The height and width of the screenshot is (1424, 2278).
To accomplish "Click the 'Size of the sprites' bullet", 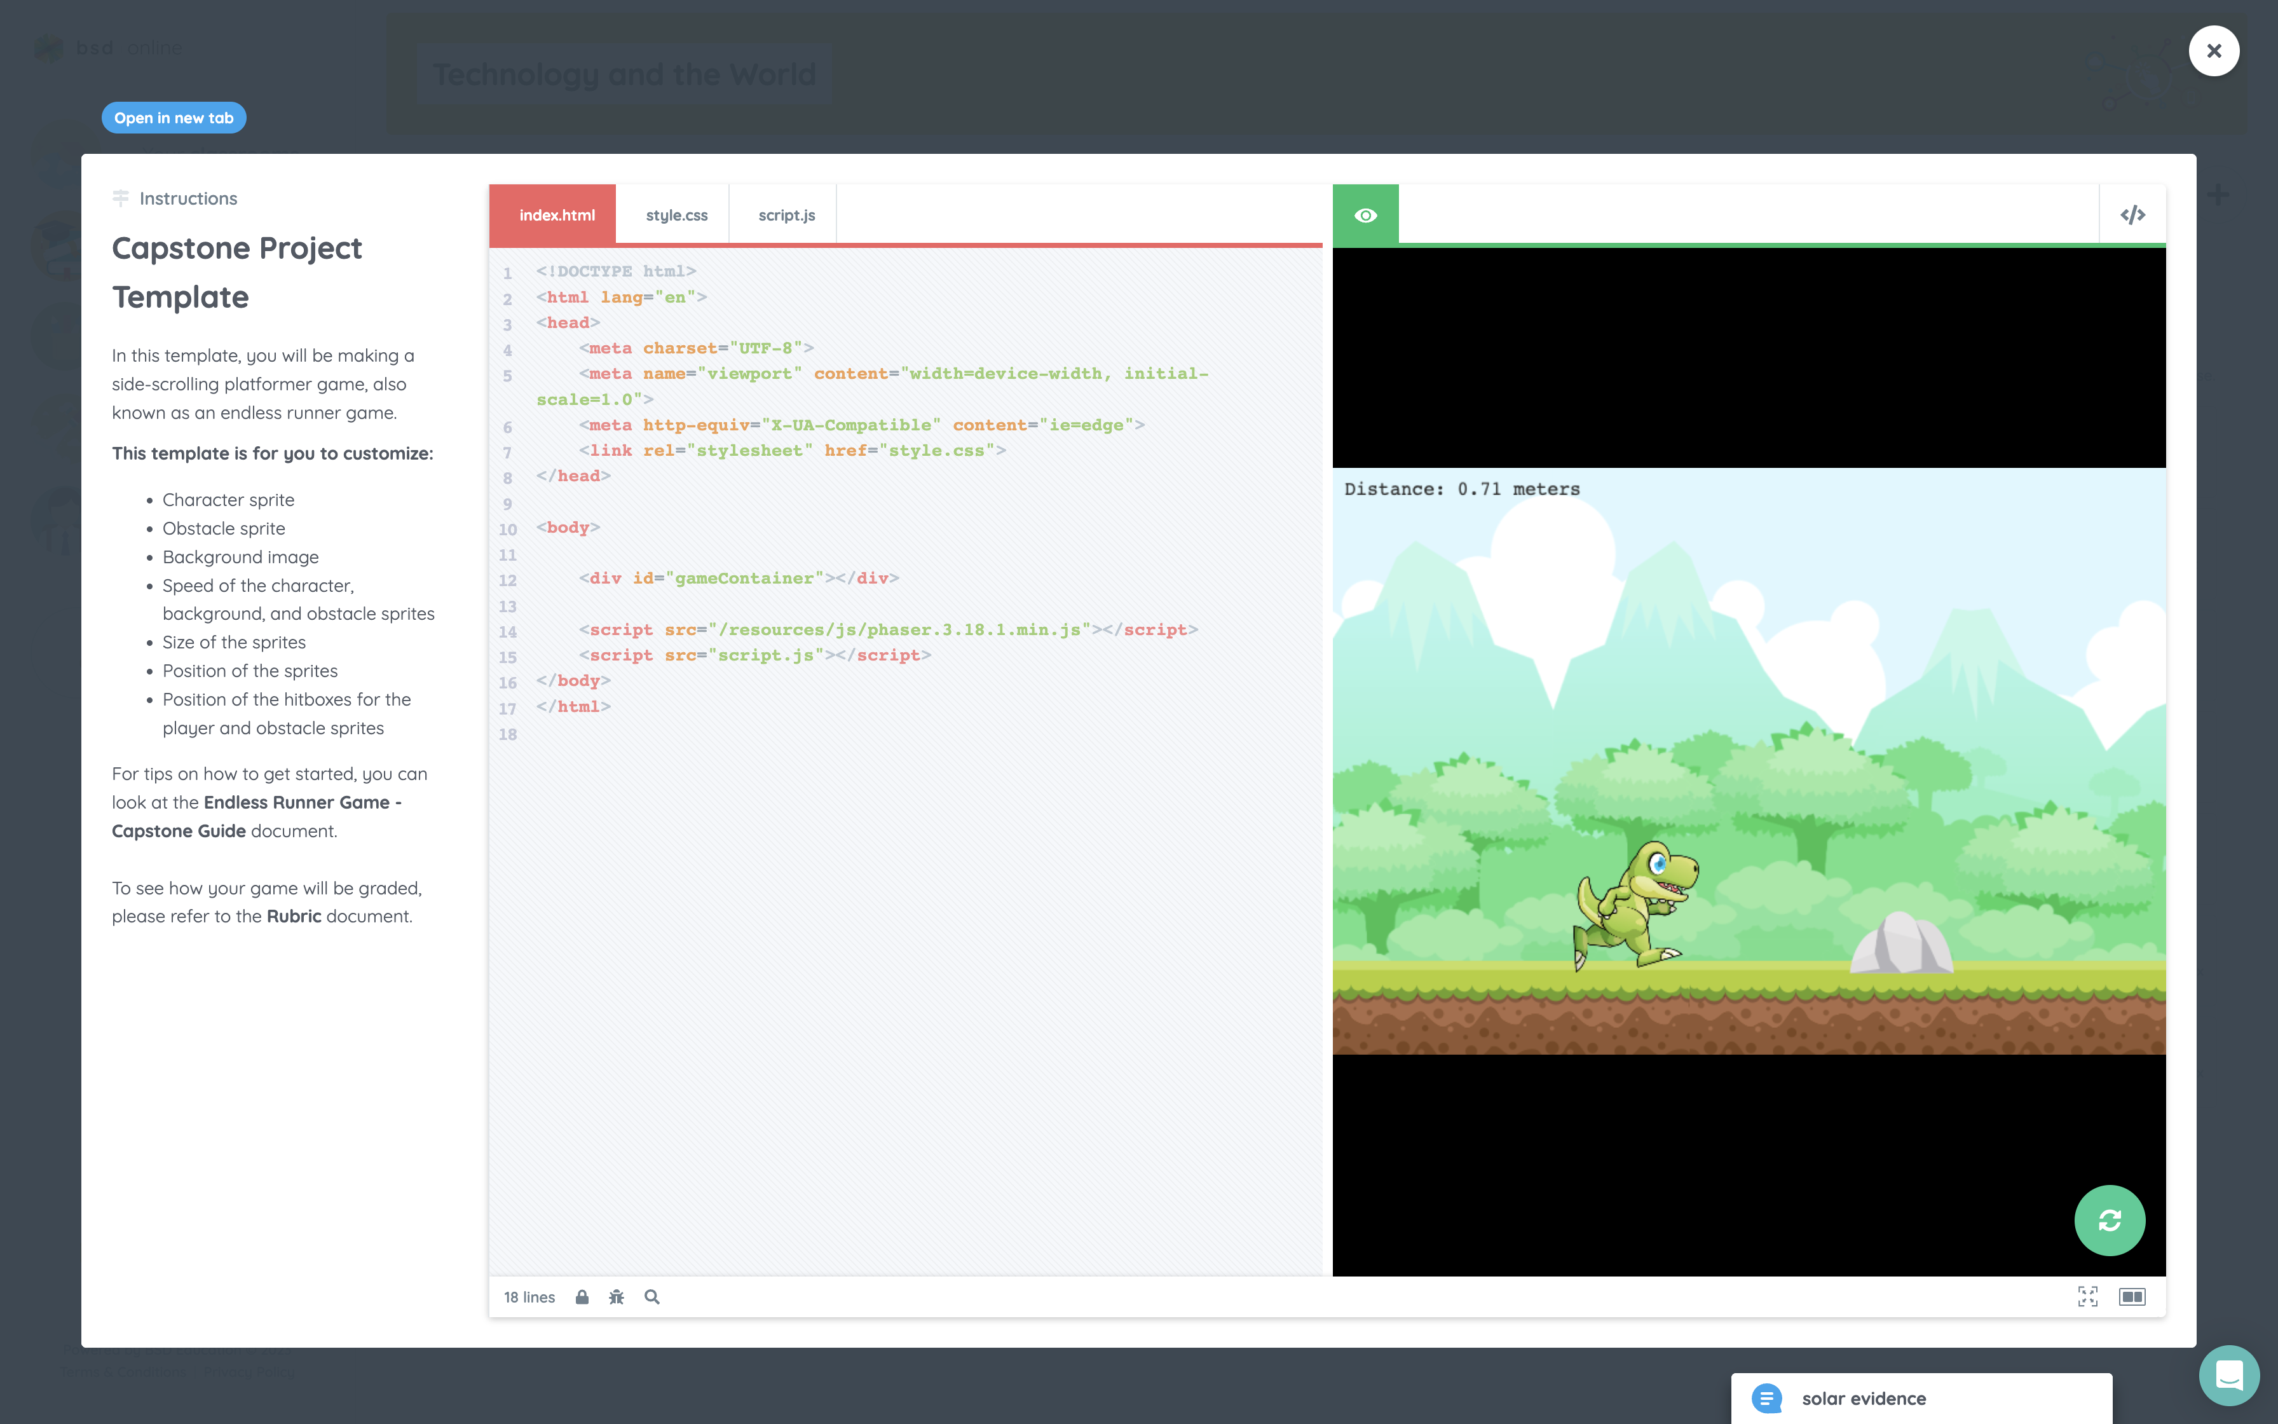I will (233, 642).
